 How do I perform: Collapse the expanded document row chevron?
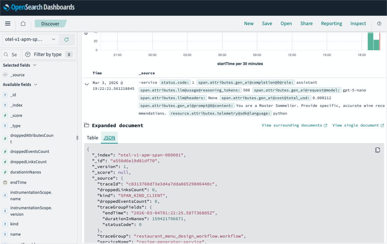pos(86,84)
